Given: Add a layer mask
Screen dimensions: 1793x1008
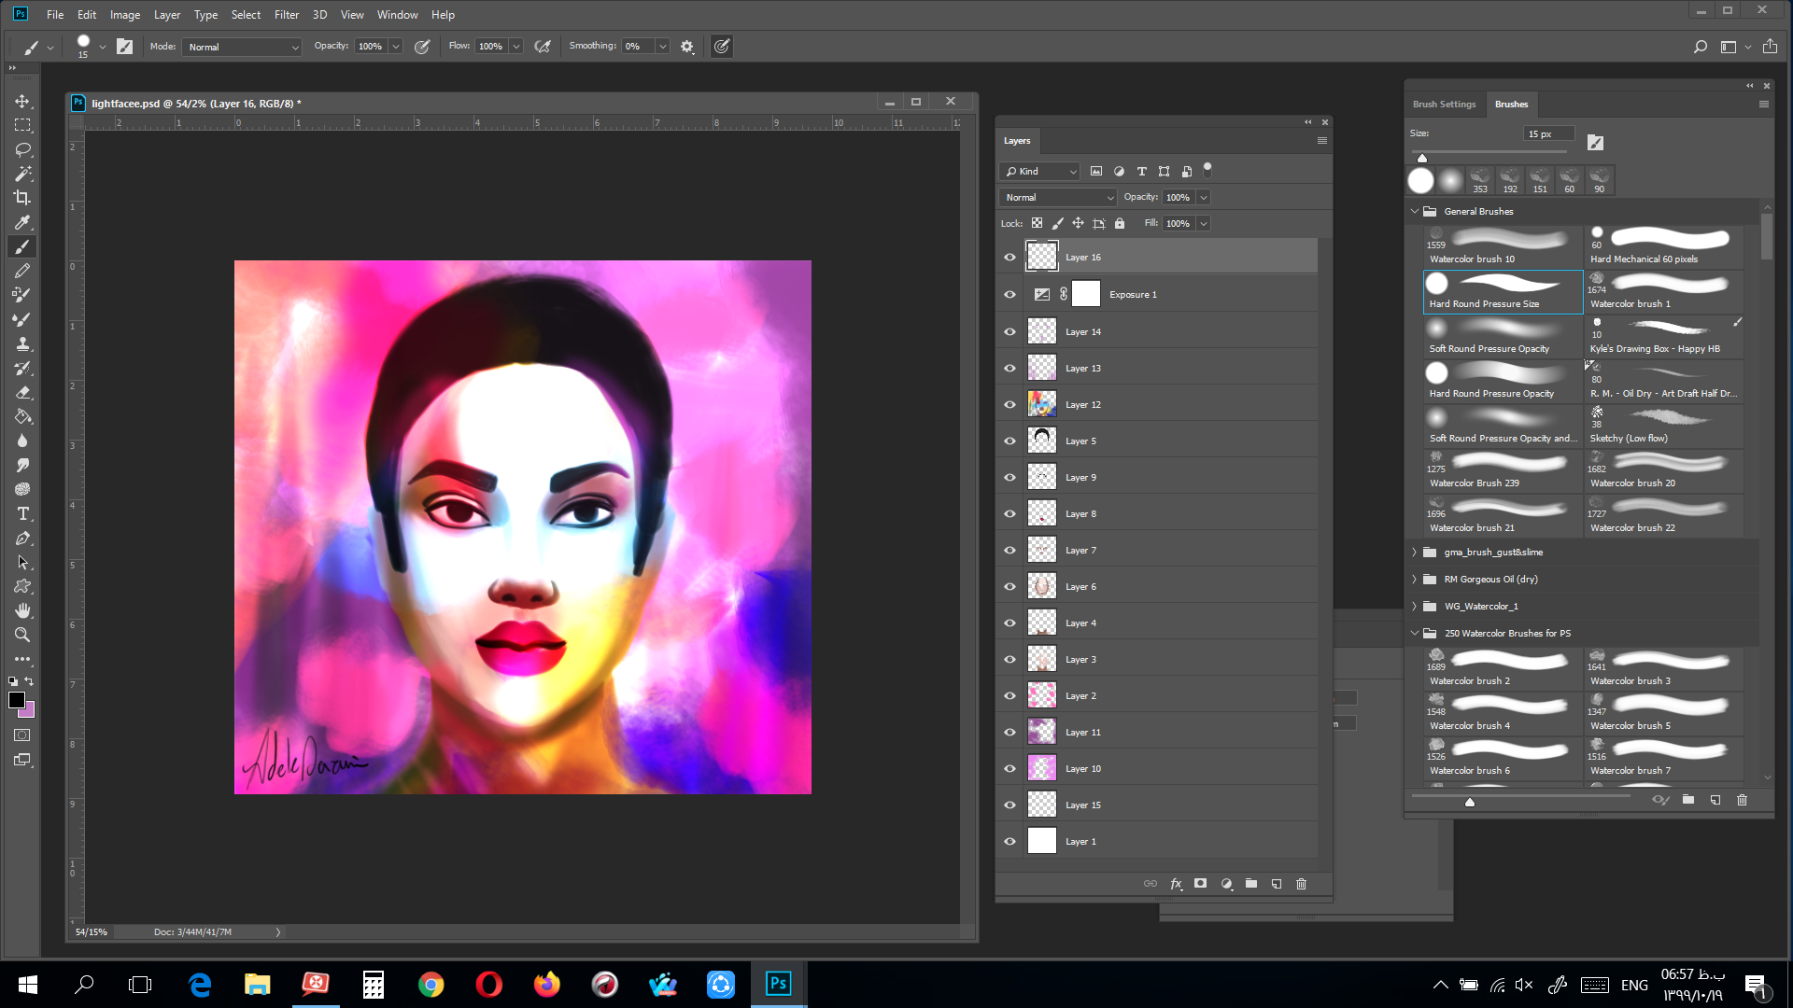Looking at the screenshot, I should (1201, 884).
